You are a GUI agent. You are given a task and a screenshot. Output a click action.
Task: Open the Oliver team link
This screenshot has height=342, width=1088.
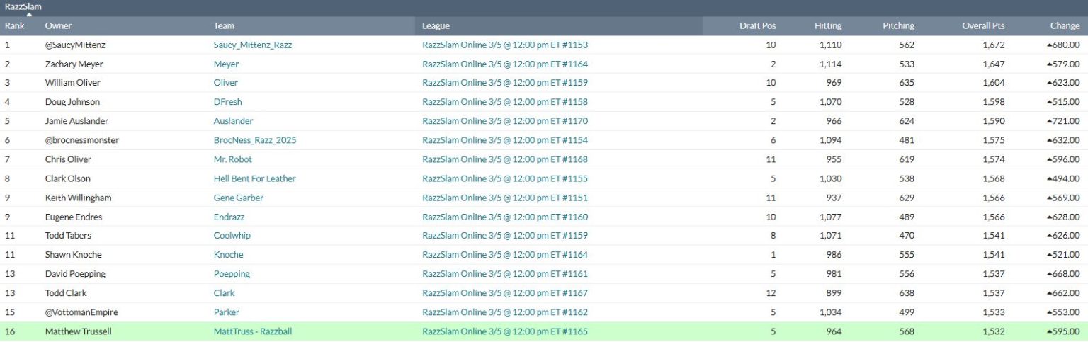tap(226, 83)
